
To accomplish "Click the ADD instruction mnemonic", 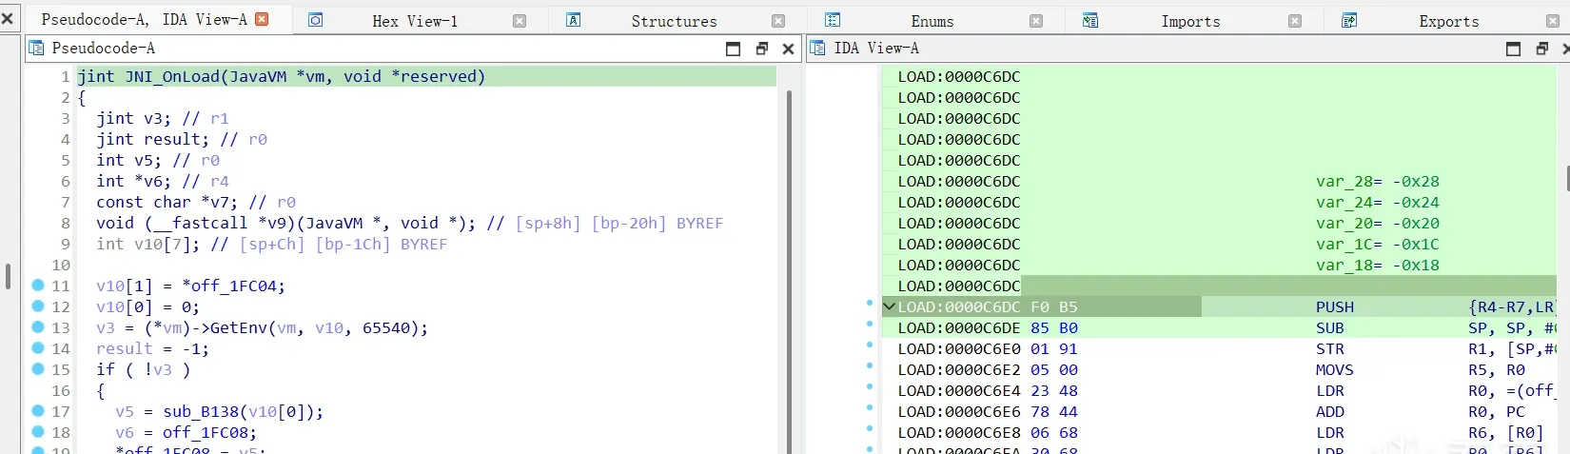I will [x=1330, y=411].
